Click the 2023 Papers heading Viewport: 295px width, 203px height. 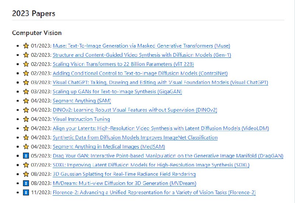pyautogui.click(x=34, y=14)
